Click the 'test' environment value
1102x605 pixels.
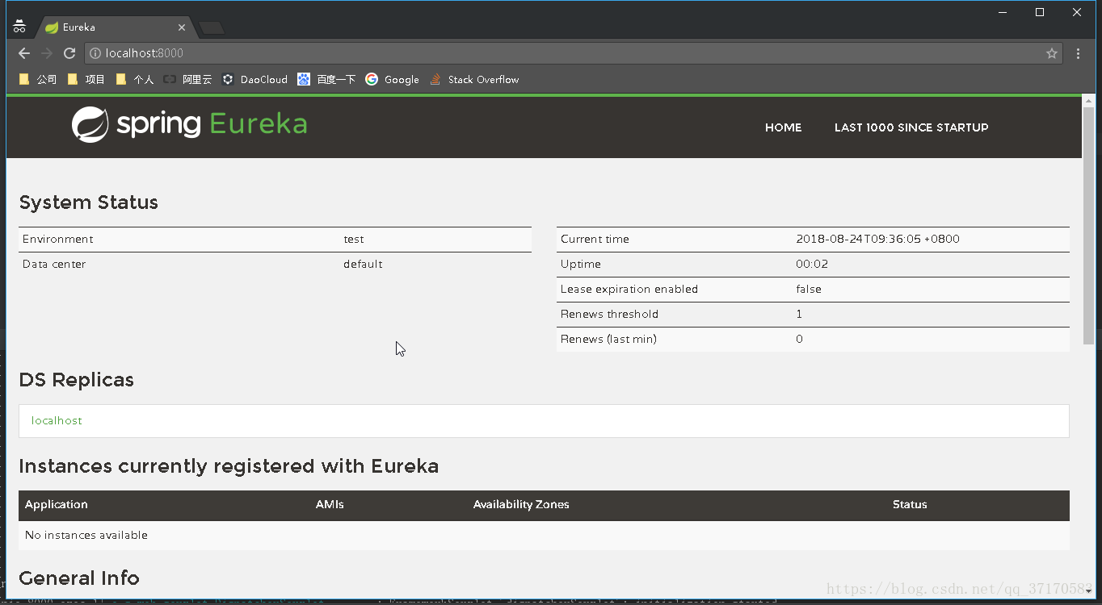pos(354,239)
